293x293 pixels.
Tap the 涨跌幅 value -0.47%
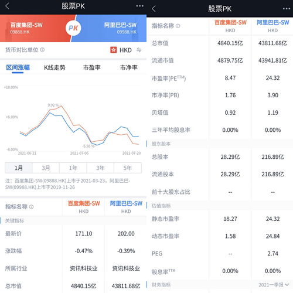click(84, 251)
